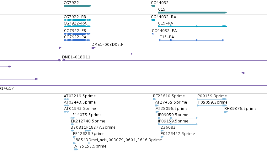Select the C15 gene bar

pos(192,13)
